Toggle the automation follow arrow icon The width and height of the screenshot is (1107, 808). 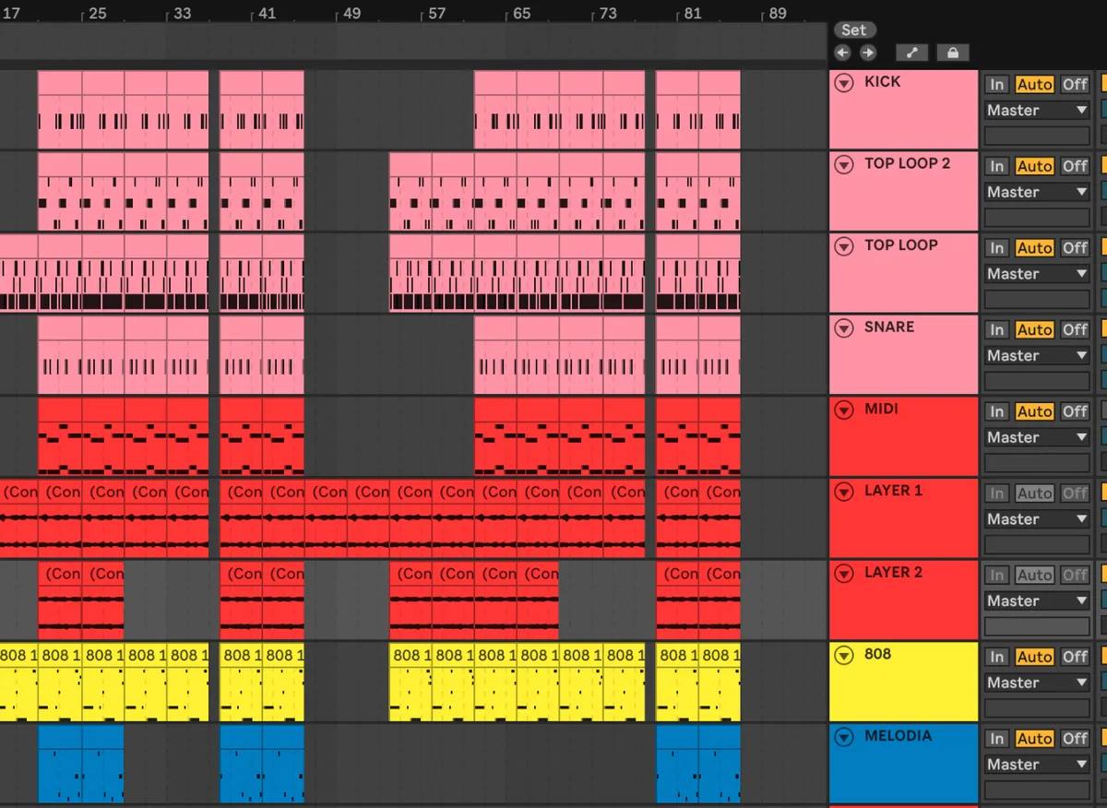pos(911,53)
